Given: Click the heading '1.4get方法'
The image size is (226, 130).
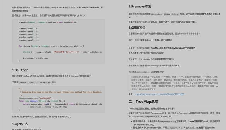Looking at the screenshot, I should (20, 124).
